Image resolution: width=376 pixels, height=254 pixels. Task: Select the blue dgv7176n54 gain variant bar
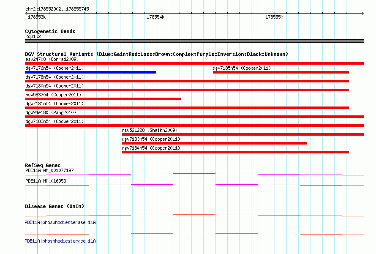click(91, 72)
